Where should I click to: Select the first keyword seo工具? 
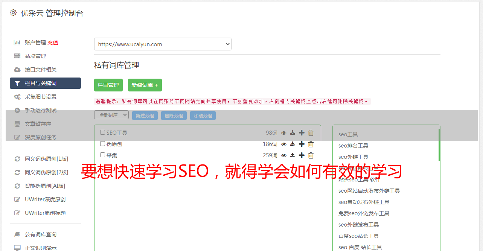[x=348, y=134]
